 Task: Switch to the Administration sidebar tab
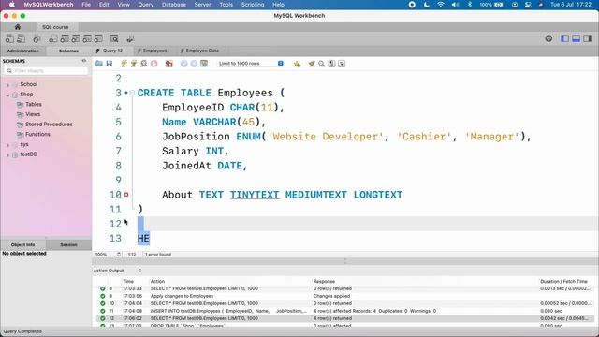coord(22,51)
